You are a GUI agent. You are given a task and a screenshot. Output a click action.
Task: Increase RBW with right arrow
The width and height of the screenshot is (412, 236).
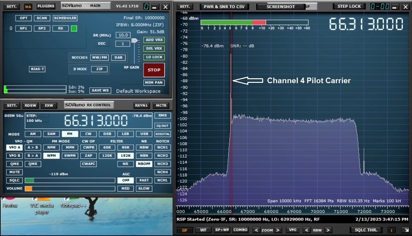click(328, 230)
